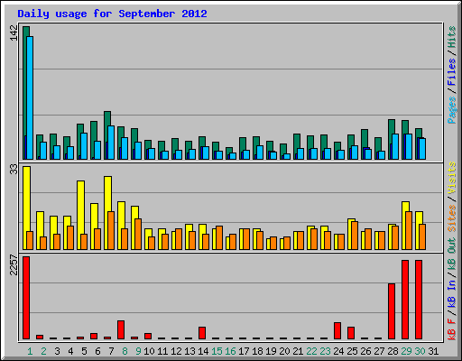The image size is (462, 361).
Task: Select day "23" on the x-axis
Action: pos(325,351)
